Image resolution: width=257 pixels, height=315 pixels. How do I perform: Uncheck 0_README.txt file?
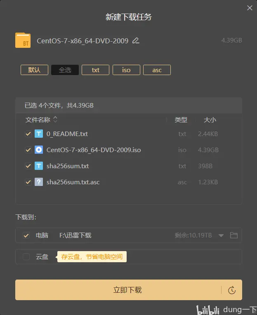tap(28, 134)
